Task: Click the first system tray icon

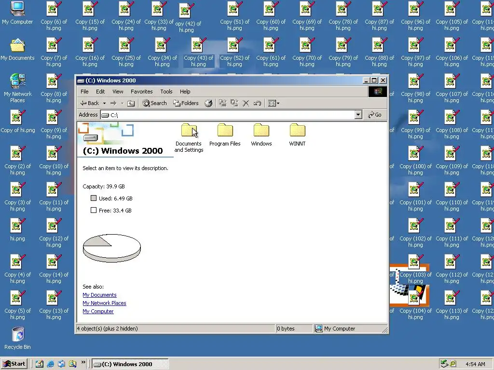Action: tap(444, 364)
